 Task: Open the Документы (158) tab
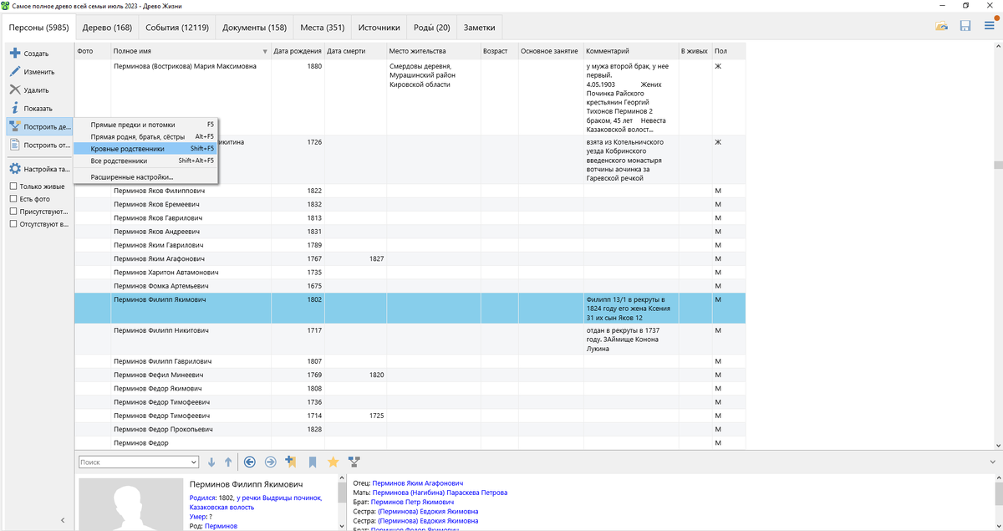pos(254,28)
